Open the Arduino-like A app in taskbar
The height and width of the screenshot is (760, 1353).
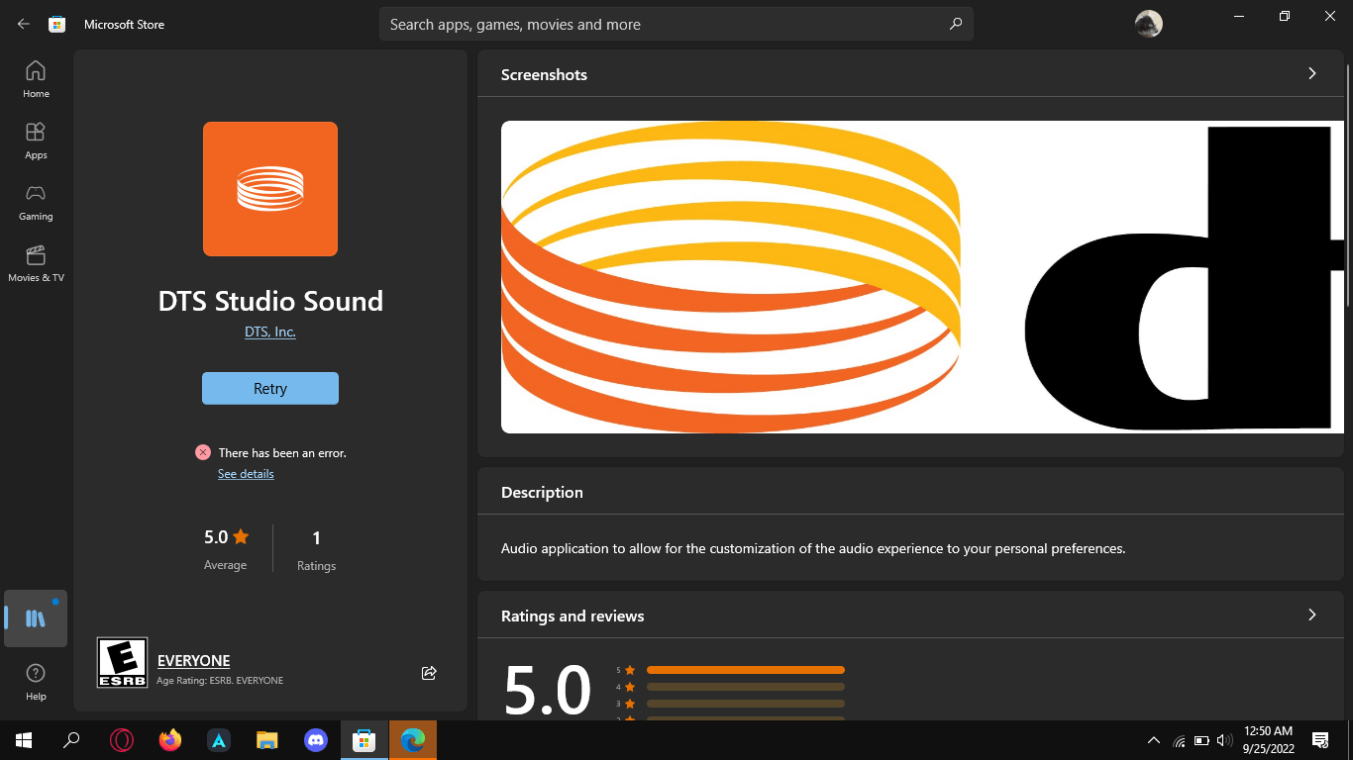pos(219,739)
